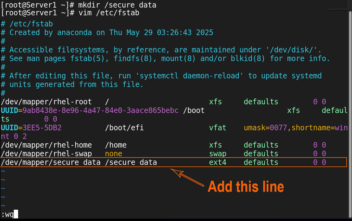Screen dimensions: 352x221
Task: Click xfs type on the rhel-root line
Action: (215, 102)
